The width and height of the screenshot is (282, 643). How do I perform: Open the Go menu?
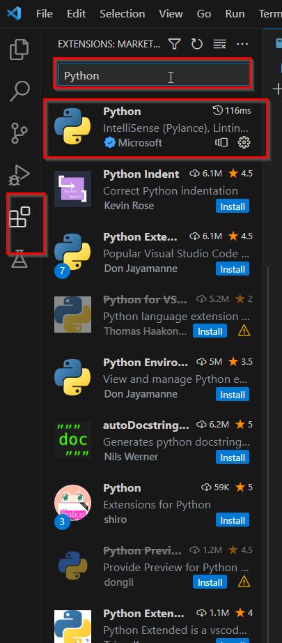pos(204,13)
